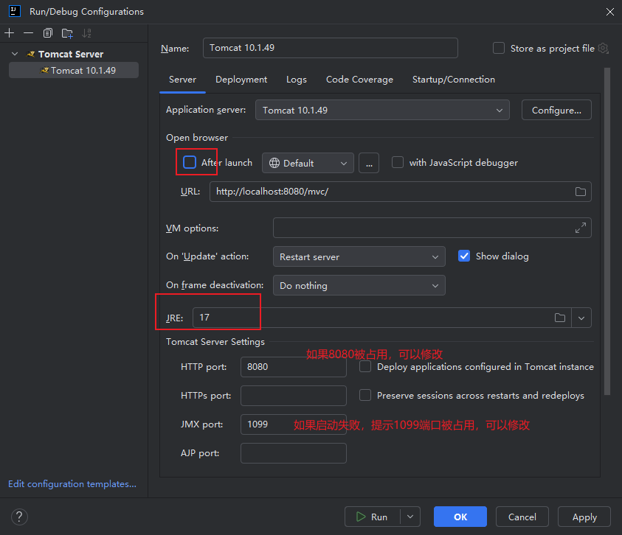Click the VM options input field

pos(432,228)
